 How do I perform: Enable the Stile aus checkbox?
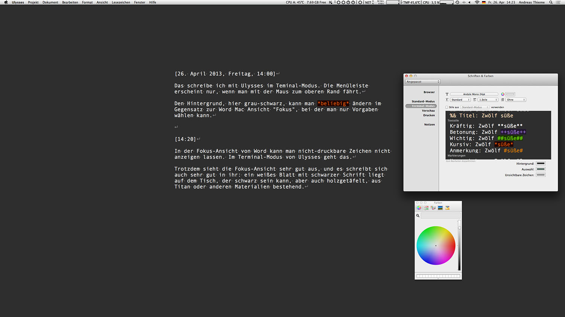(x=447, y=107)
